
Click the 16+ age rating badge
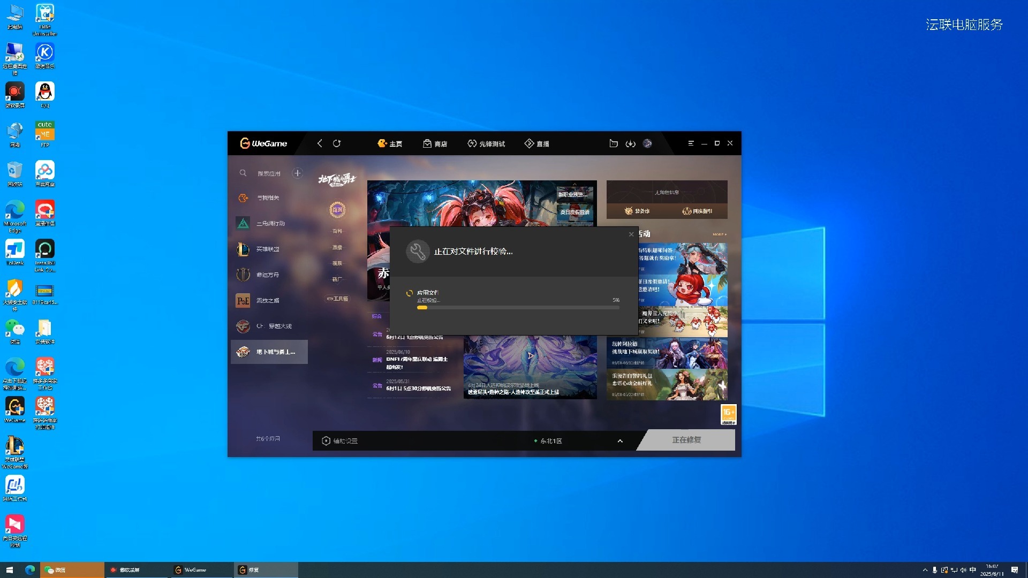pyautogui.click(x=729, y=414)
